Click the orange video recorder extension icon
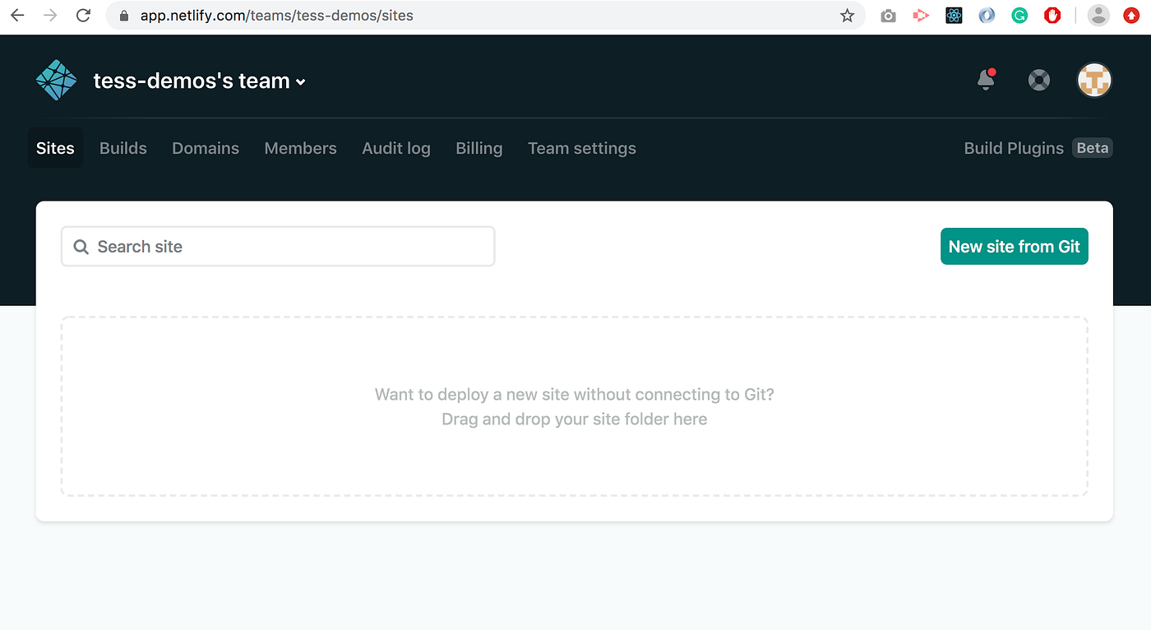Viewport: 1151px width, 630px height. 921,16
